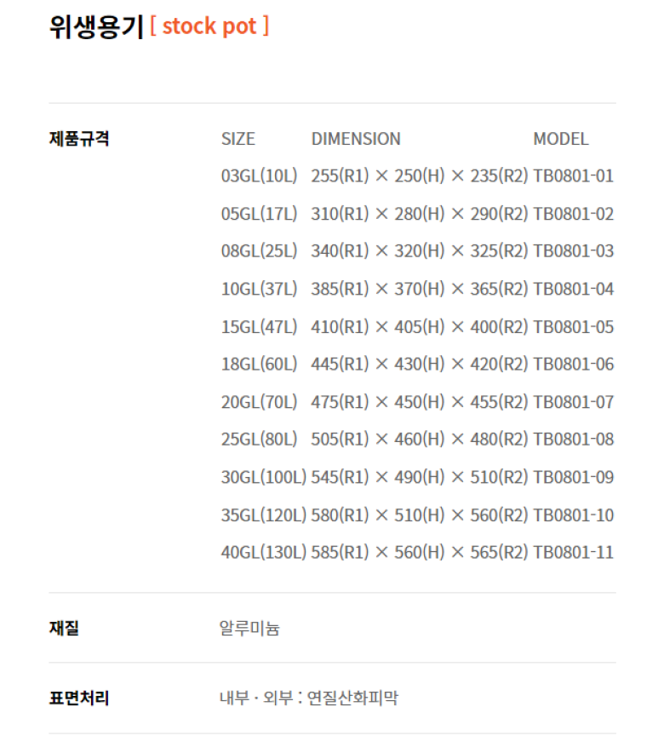The image size is (664, 753).
Task: Select model TB0801-04
Action: coord(573,289)
